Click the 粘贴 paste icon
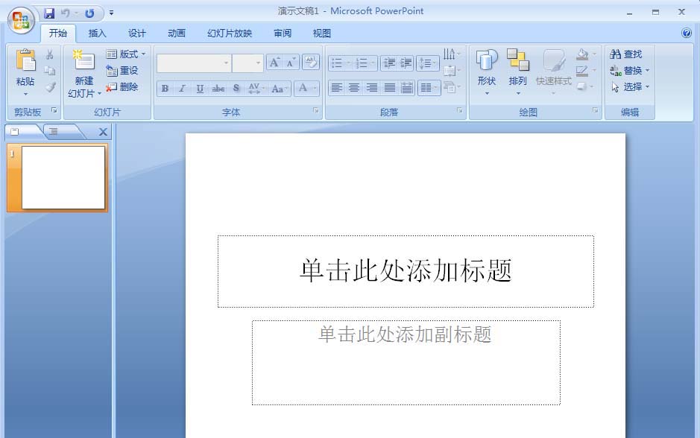The height and width of the screenshot is (438, 700). pos(25,60)
